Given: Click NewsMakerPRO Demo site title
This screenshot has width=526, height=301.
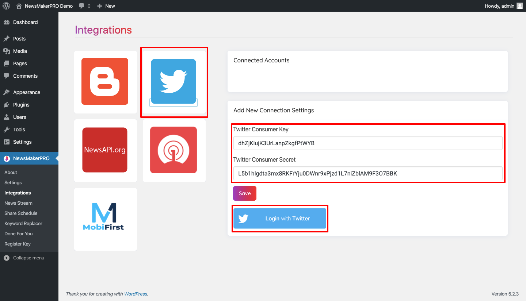Looking at the screenshot, I should tap(49, 6).
